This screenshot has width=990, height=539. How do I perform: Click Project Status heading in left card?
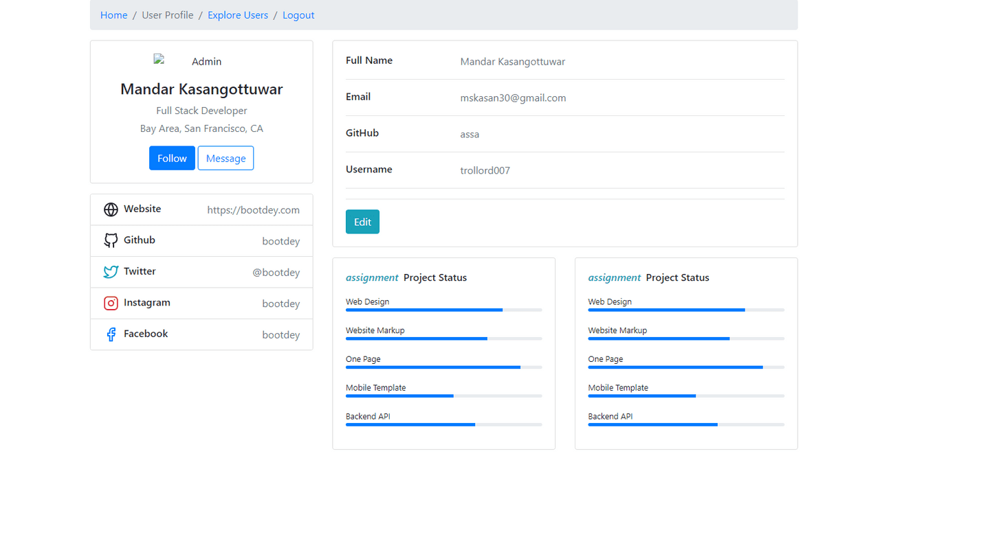click(x=435, y=277)
